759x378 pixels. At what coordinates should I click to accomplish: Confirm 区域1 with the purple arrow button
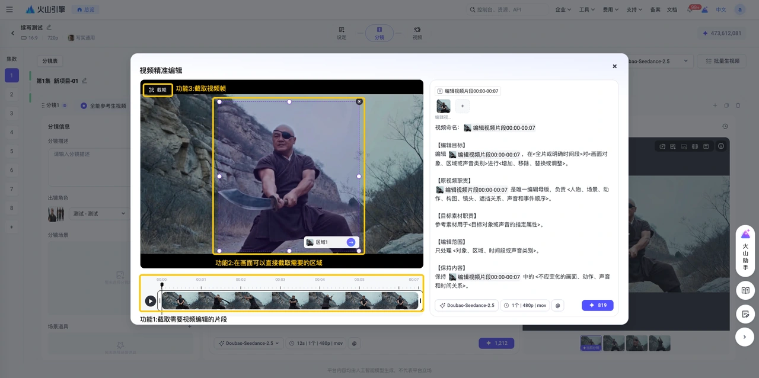351,242
